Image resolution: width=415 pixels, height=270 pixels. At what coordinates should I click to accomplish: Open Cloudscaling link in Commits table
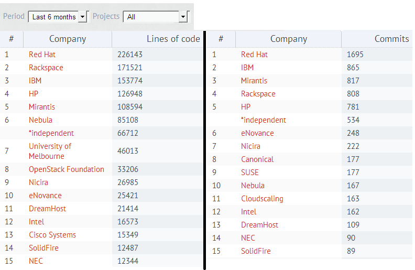point(263,199)
